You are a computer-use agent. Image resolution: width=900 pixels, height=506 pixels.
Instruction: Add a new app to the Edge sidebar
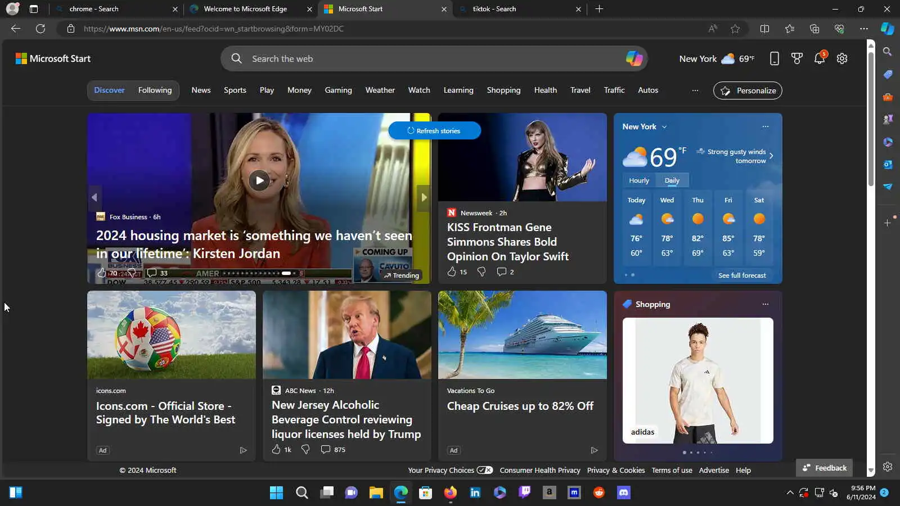888,223
